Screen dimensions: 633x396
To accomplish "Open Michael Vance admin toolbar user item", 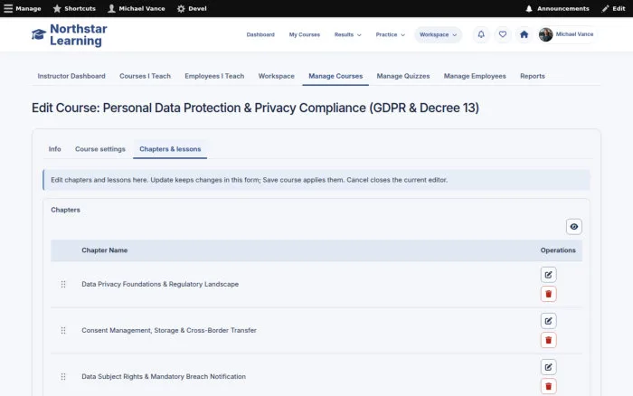I will click(x=137, y=8).
